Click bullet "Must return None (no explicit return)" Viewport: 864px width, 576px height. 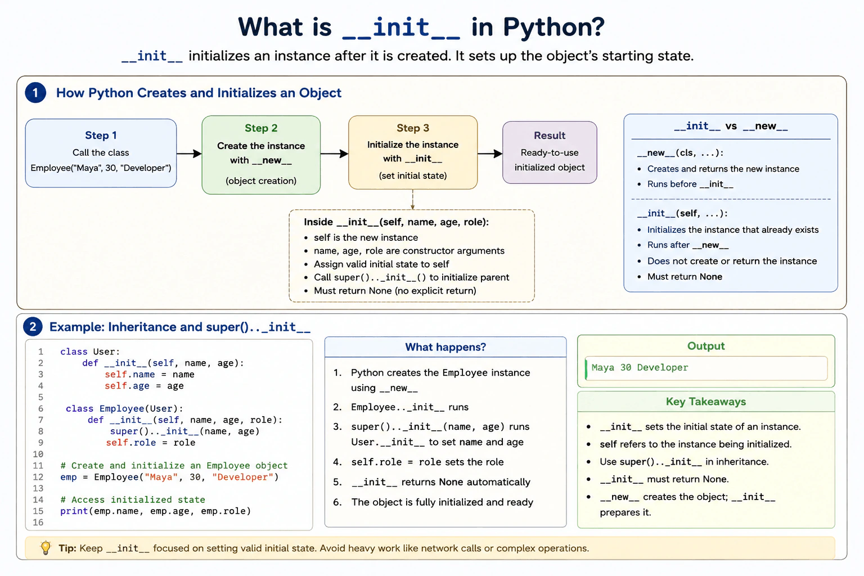coord(395,291)
